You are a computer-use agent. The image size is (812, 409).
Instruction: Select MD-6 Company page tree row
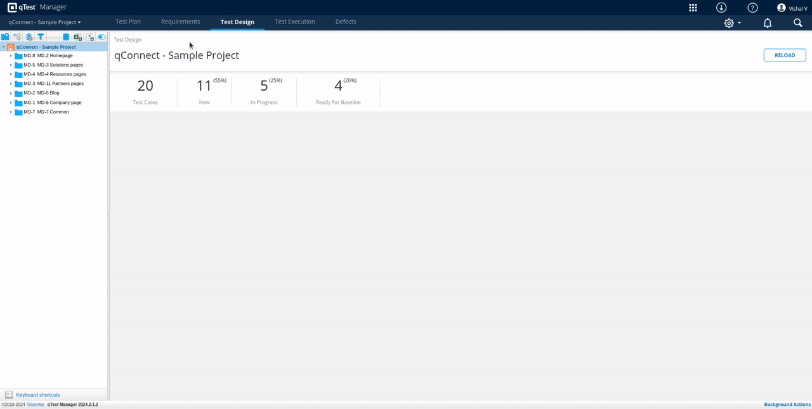click(x=53, y=103)
